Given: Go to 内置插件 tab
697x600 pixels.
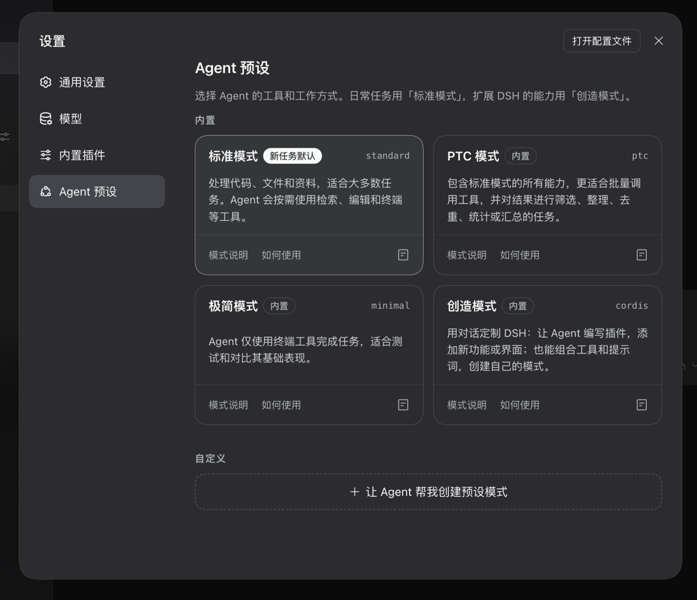Looking at the screenshot, I should coord(97,155).
